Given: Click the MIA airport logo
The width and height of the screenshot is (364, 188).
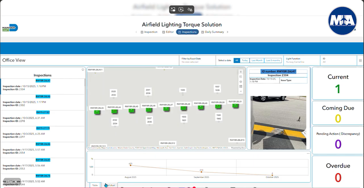Looking at the screenshot, I should pos(343,21).
